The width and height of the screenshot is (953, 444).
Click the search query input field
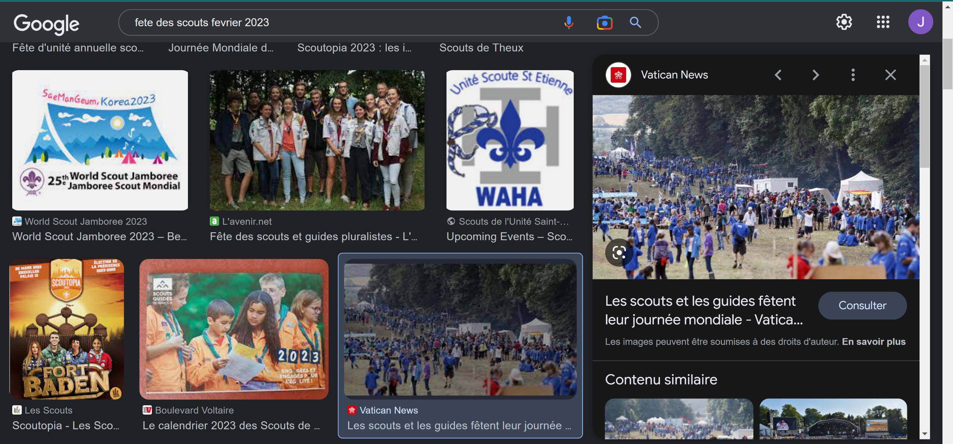[x=344, y=22]
